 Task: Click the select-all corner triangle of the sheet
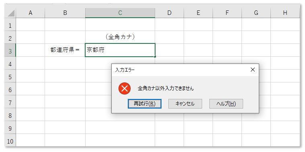[11, 13]
